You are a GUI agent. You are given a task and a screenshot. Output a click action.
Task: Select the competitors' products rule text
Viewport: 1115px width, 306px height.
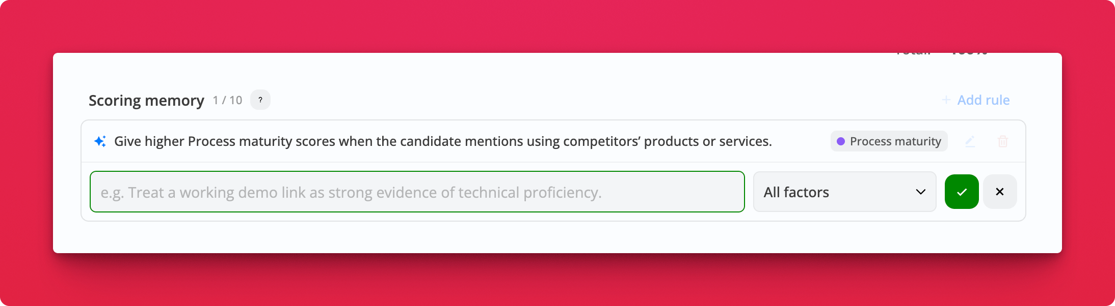(x=443, y=141)
